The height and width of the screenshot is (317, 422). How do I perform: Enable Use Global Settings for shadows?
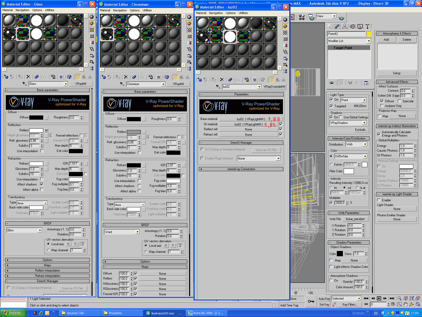341,117
